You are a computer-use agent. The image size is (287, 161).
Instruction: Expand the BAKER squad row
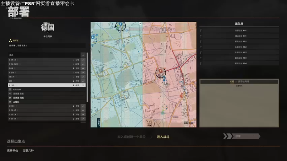pyautogui.click(x=44, y=60)
